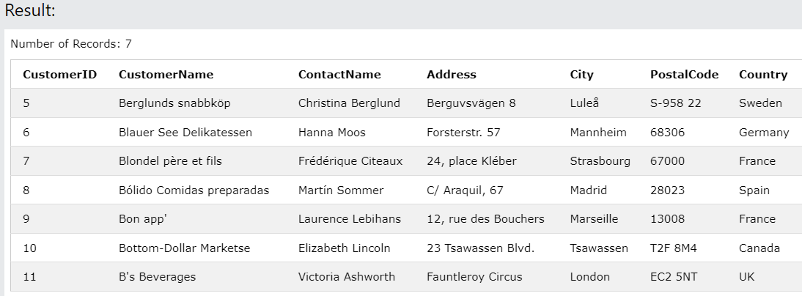Click the B's Beverages customer name
Viewport: 802px width, 296px height.
pos(157,277)
